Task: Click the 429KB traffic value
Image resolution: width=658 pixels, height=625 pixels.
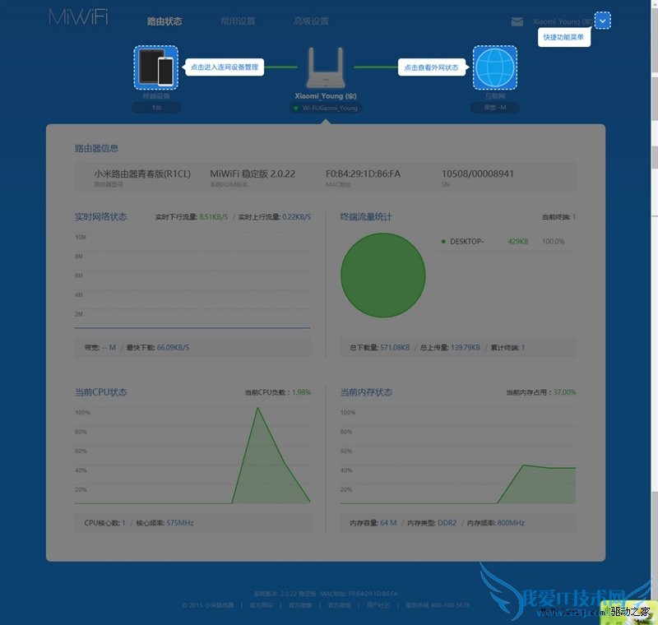Action: click(518, 241)
